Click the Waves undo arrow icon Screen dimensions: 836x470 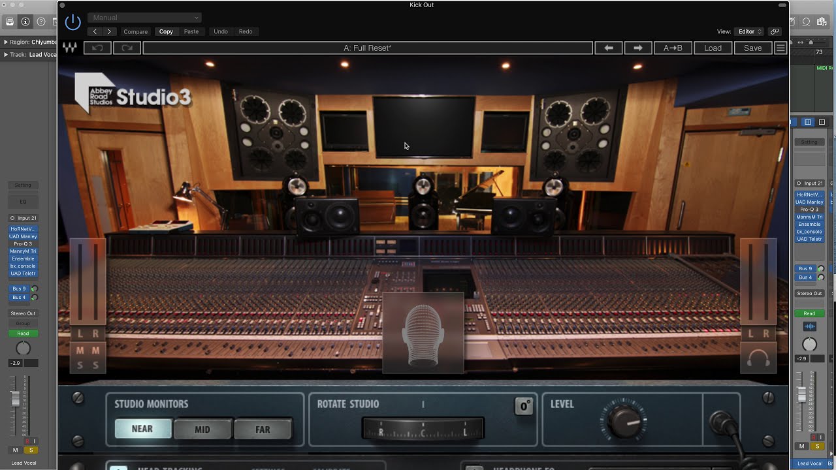click(x=97, y=48)
